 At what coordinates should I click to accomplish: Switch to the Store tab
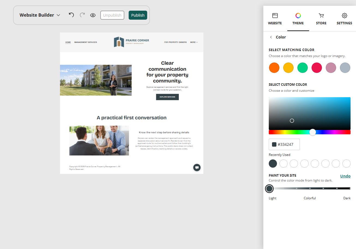[321, 19]
